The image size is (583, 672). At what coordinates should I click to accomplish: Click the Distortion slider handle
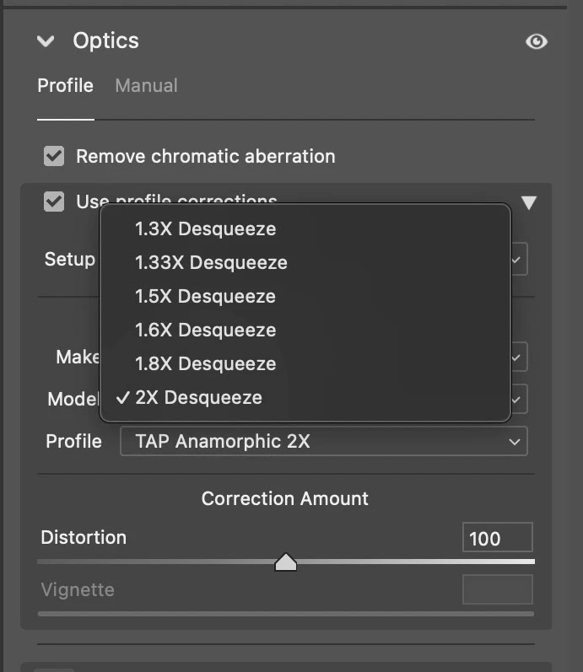286,562
